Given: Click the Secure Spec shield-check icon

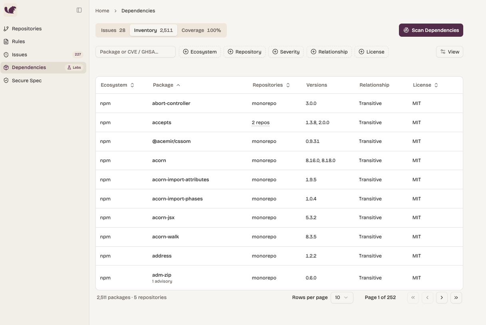Looking at the screenshot, I should pyautogui.click(x=6, y=81).
